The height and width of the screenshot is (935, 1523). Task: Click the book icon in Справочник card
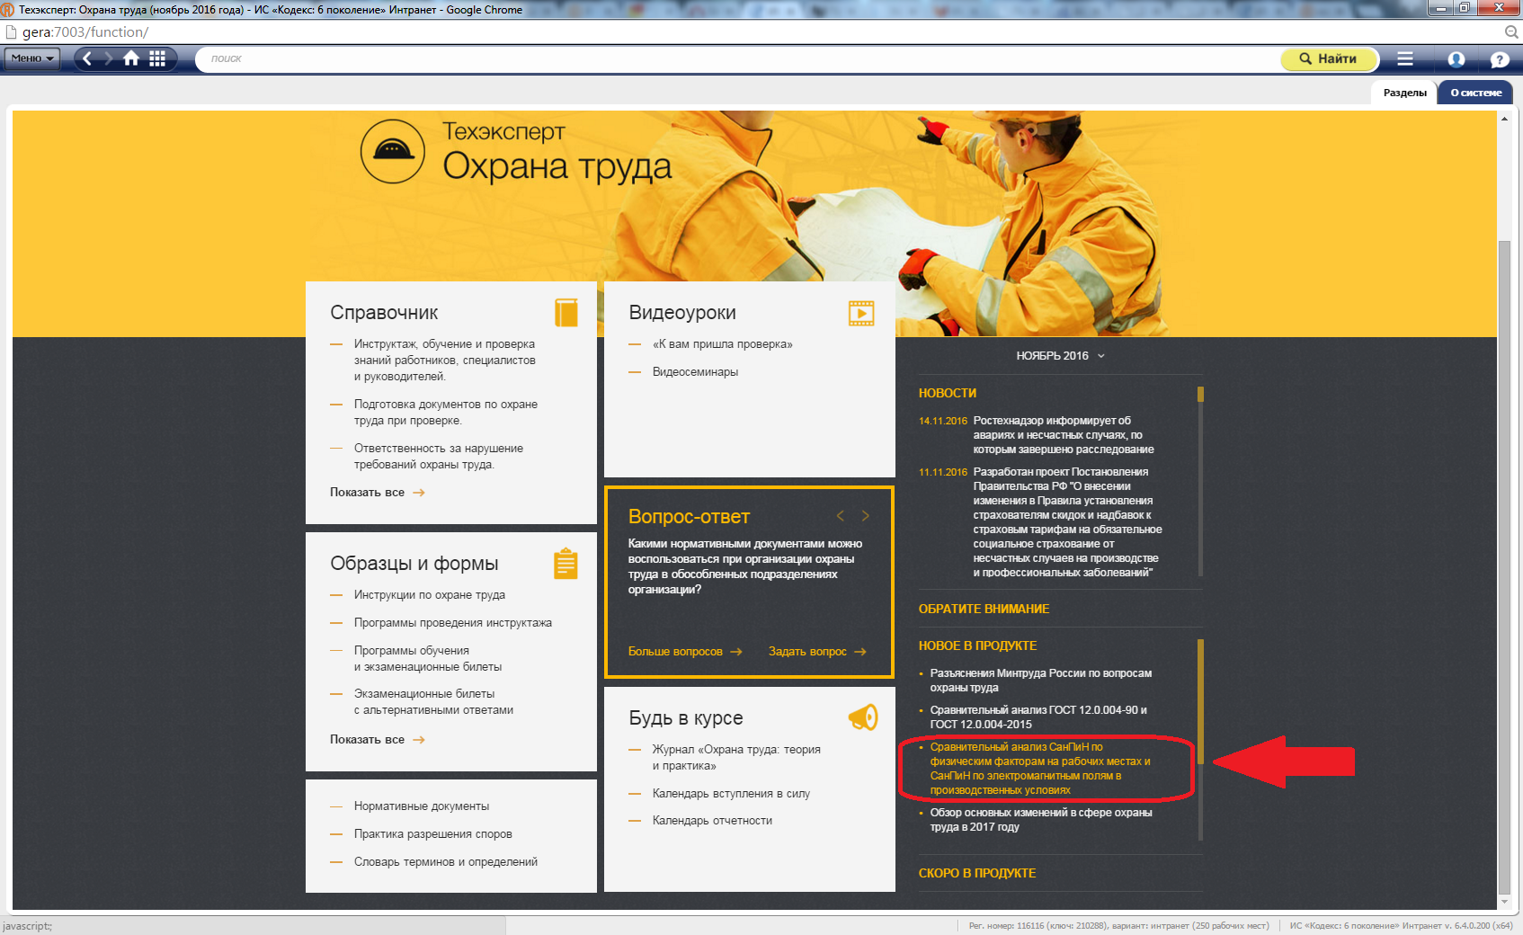click(566, 313)
